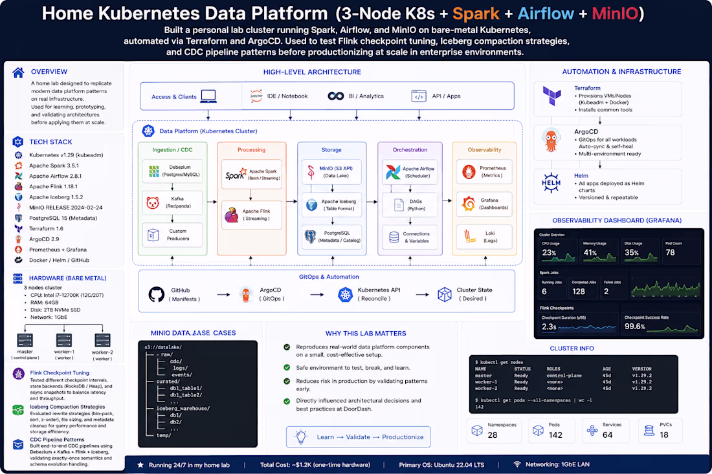Screen dimensions: 712x474
Task: Click the Apache Iceberg icon in Storage
Action: pos(311,205)
